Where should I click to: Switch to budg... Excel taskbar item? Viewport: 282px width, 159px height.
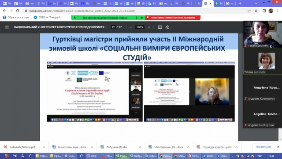point(136,156)
